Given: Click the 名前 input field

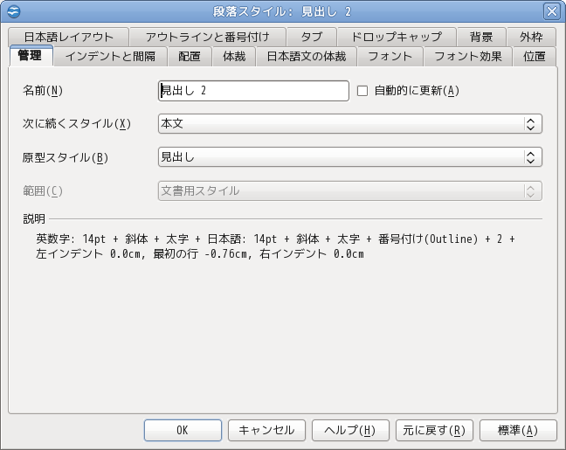Looking at the screenshot, I should point(254,91).
